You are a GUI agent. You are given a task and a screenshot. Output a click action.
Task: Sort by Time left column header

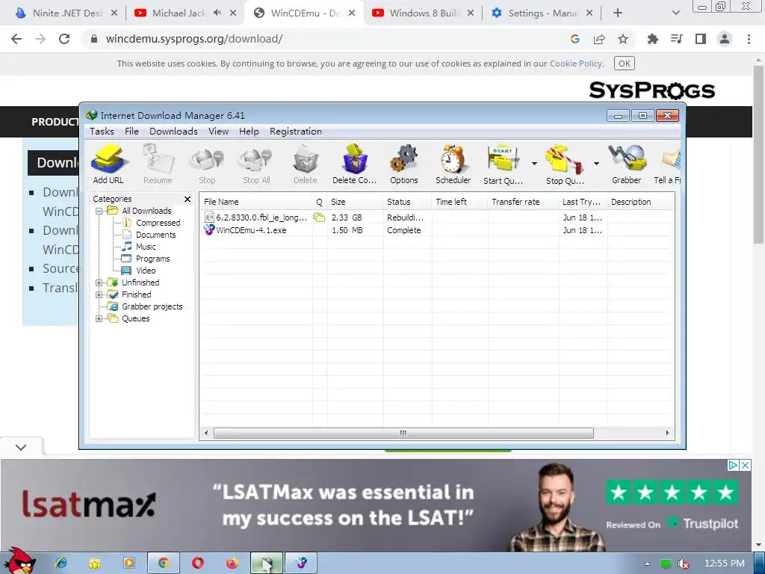(x=459, y=202)
